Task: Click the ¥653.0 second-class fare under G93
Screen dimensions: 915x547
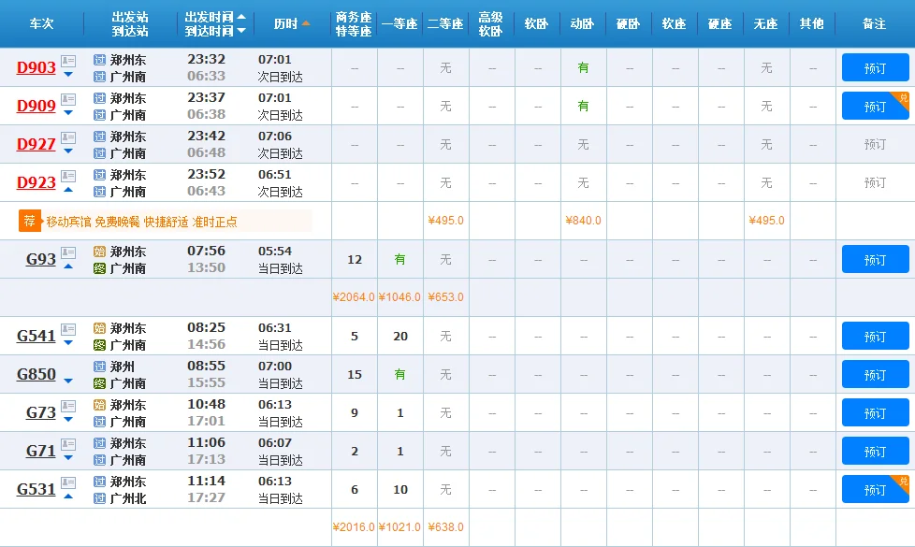Action: pos(445,297)
